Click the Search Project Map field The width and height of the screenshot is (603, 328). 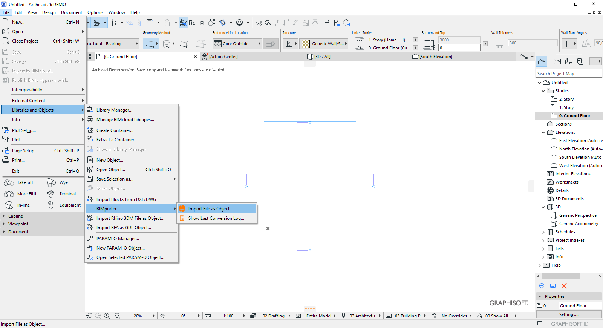click(x=569, y=74)
